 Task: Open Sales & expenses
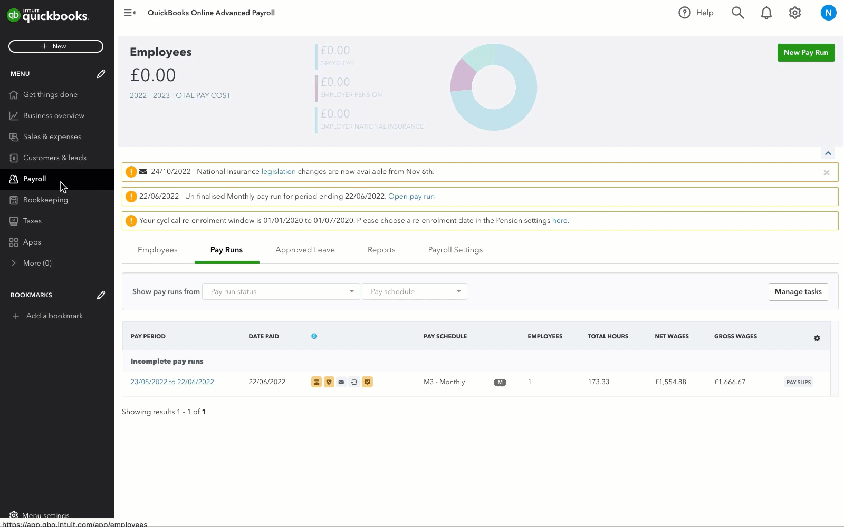click(x=57, y=137)
